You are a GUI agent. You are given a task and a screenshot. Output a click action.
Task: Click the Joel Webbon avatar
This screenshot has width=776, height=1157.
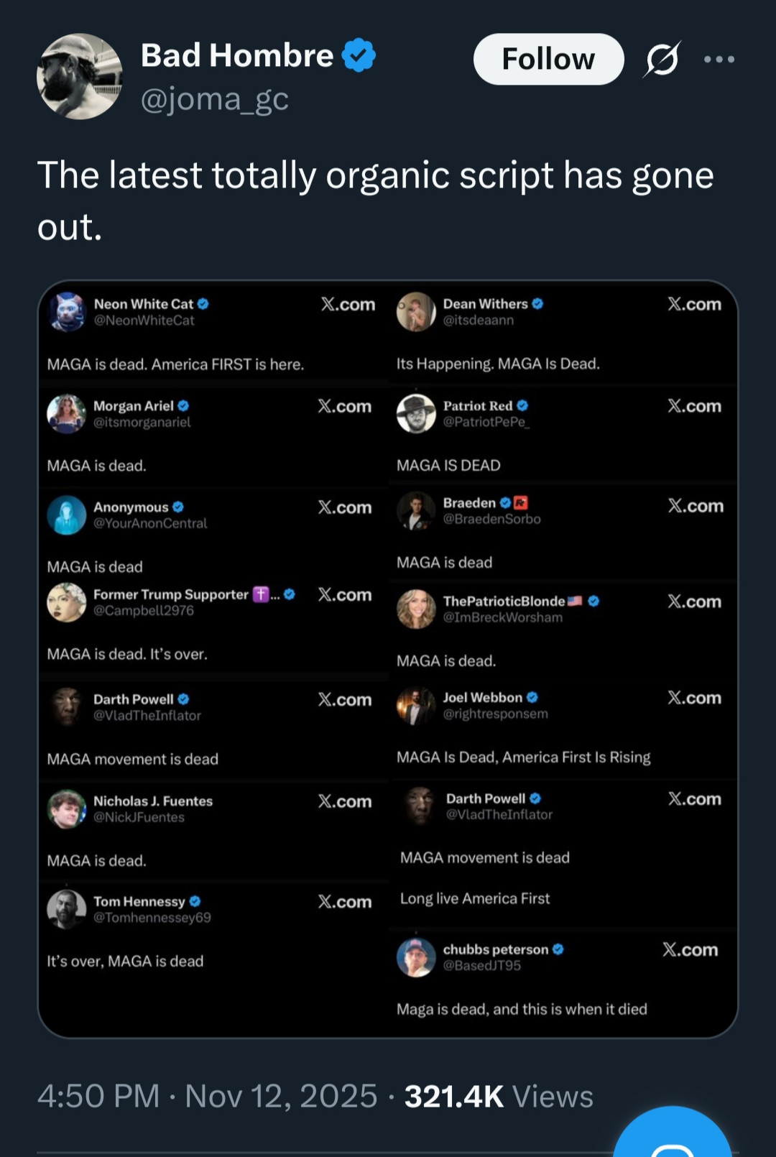point(416,706)
